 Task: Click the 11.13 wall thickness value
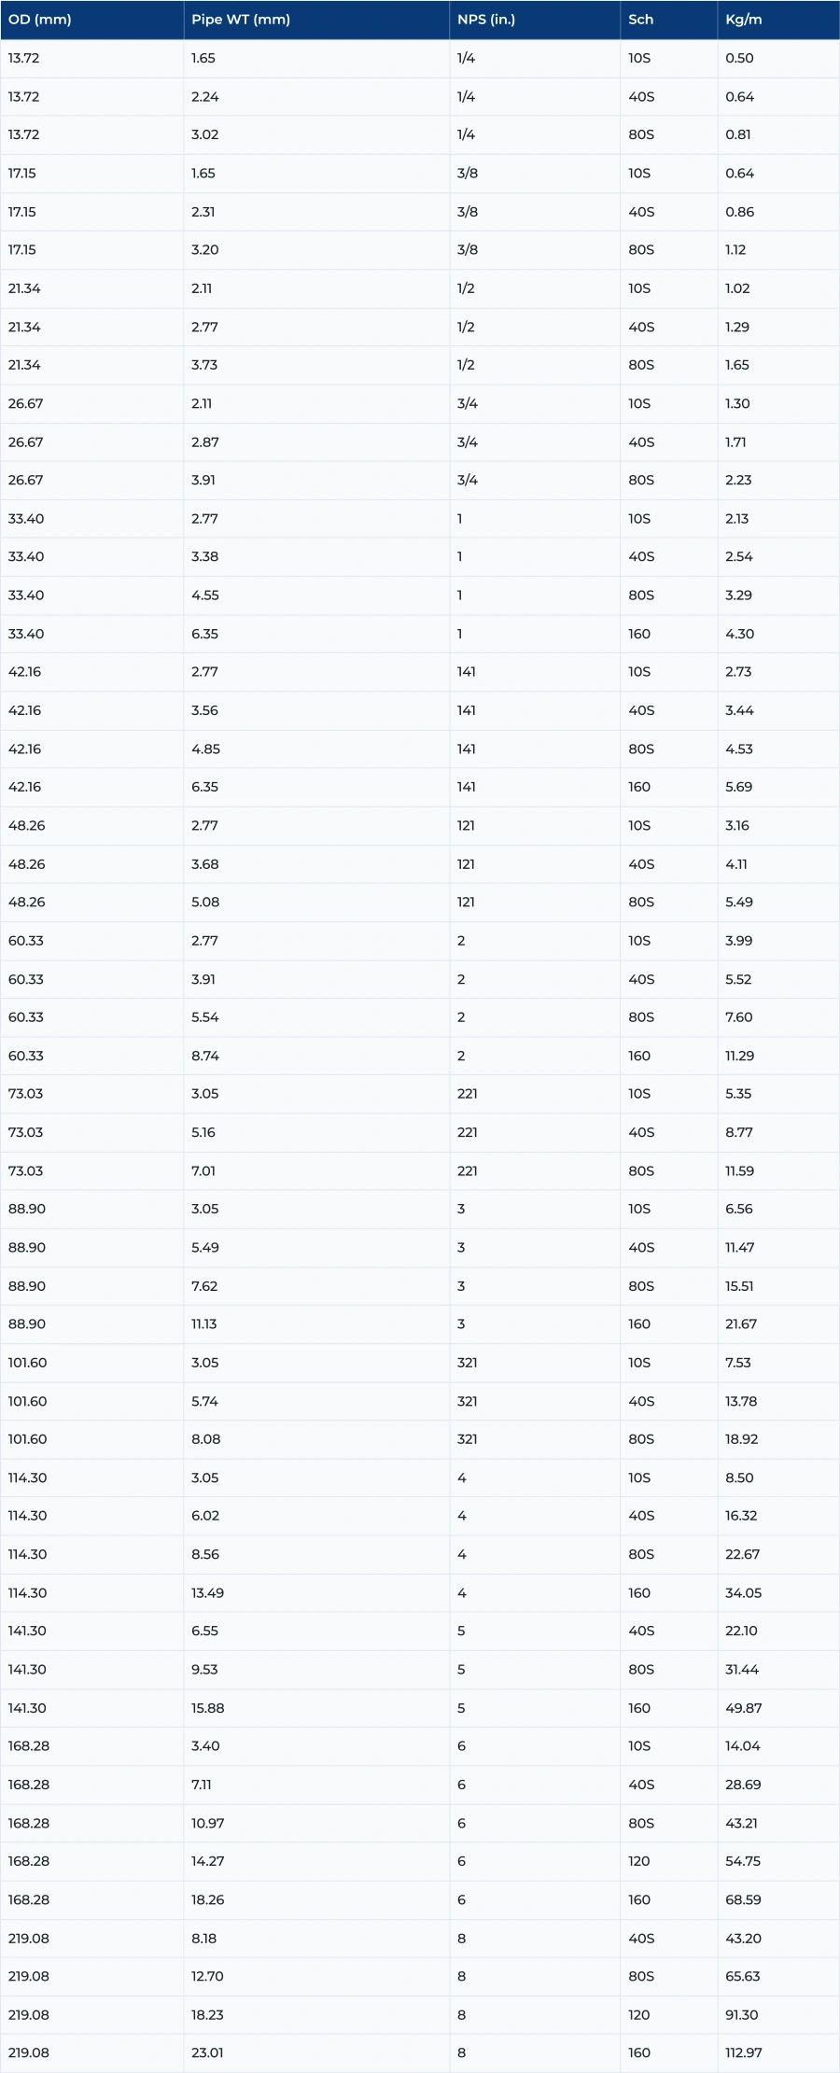click(203, 1324)
